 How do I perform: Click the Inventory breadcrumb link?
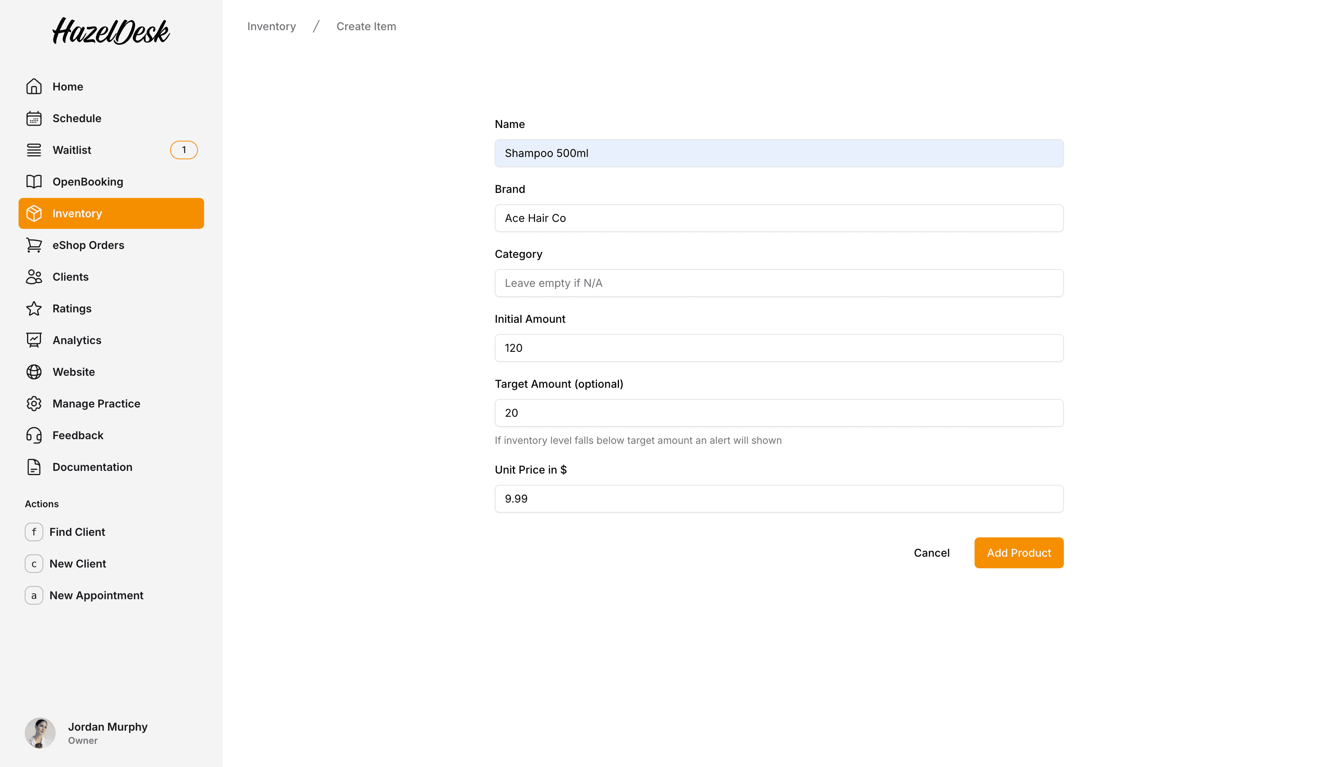pyautogui.click(x=271, y=26)
